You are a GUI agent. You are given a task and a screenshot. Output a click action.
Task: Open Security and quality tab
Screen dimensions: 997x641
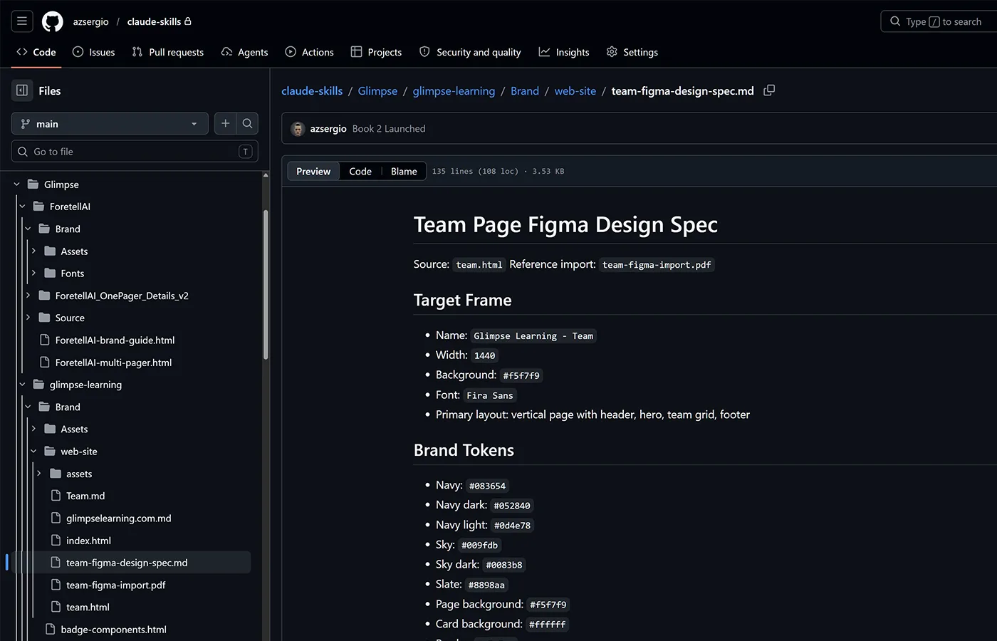470,52
